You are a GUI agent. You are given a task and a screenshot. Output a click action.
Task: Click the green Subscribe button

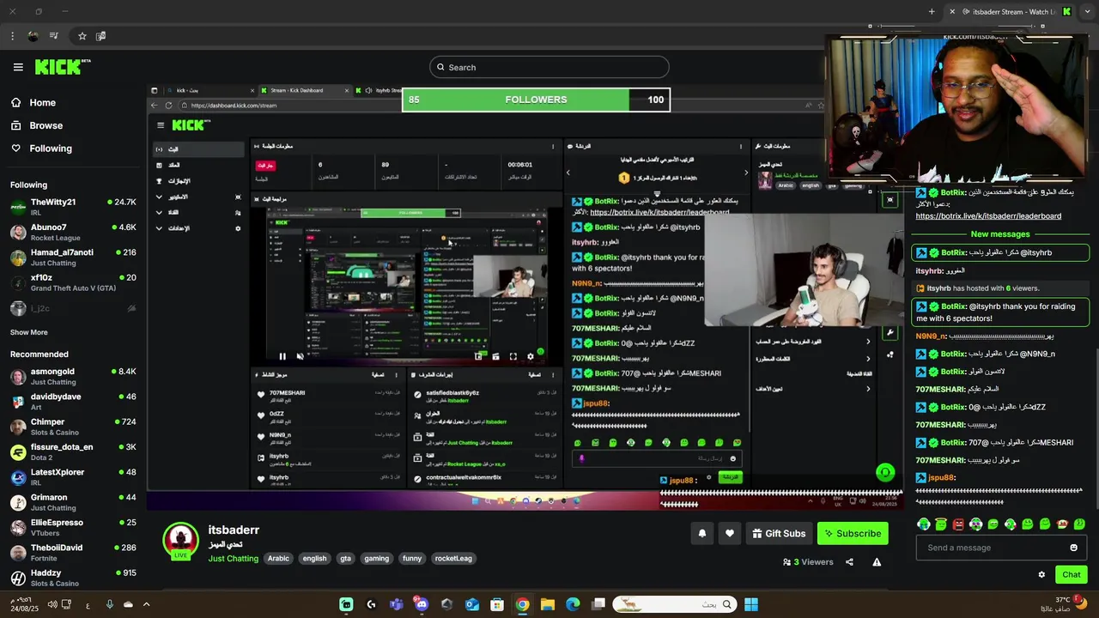(853, 533)
